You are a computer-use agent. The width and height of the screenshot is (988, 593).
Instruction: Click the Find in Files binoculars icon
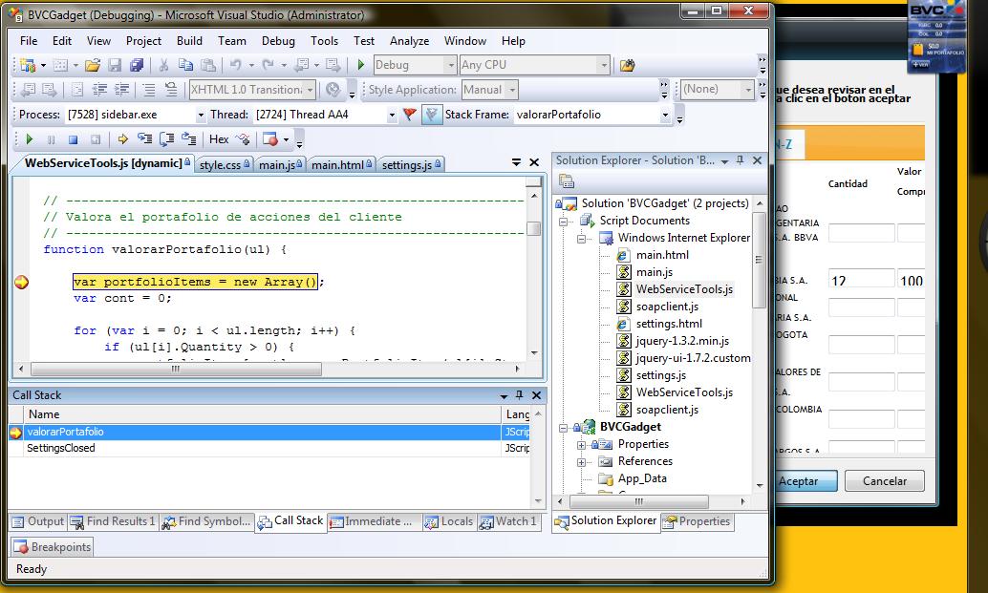(x=627, y=65)
